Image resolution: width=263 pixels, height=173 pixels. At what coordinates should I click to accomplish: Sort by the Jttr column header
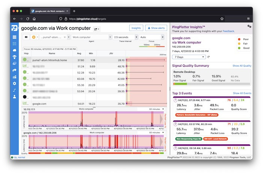(x=111, y=54)
